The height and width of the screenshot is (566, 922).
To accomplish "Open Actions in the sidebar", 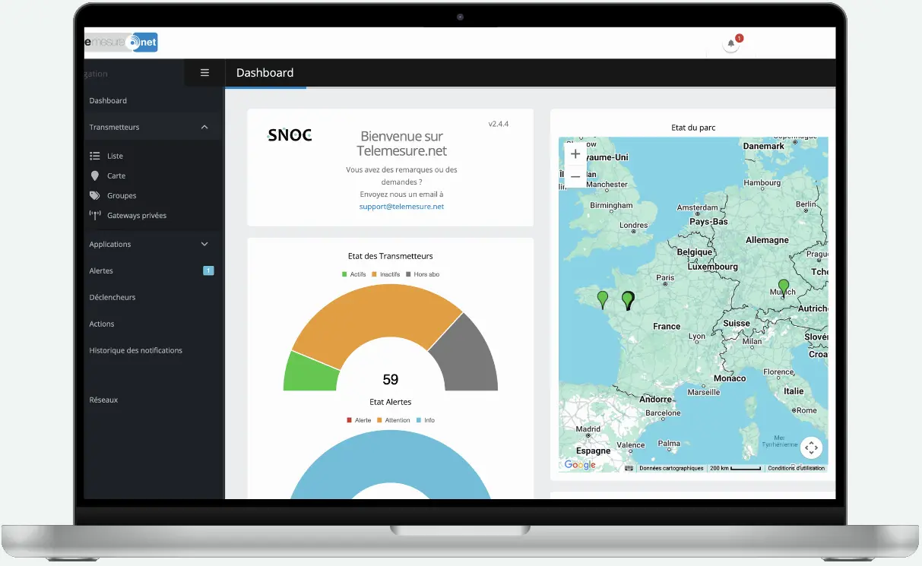I will point(102,324).
